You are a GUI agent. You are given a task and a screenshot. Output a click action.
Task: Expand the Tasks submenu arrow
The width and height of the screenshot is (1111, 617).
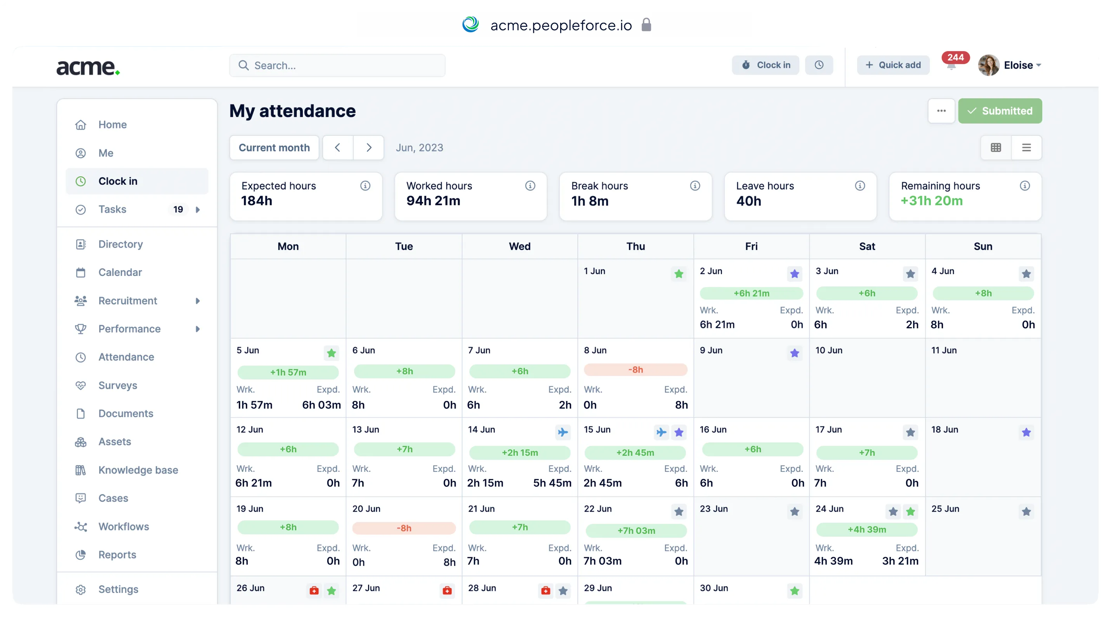pos(198,210)
